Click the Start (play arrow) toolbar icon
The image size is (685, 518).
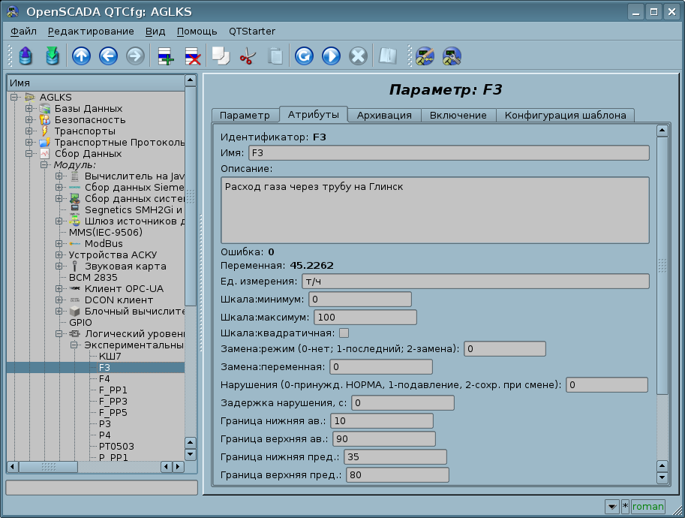[x=331, y=56]
